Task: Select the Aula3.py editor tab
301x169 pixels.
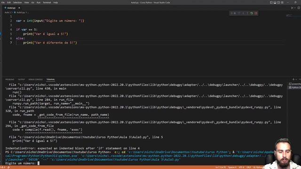Action: [11, 8]
